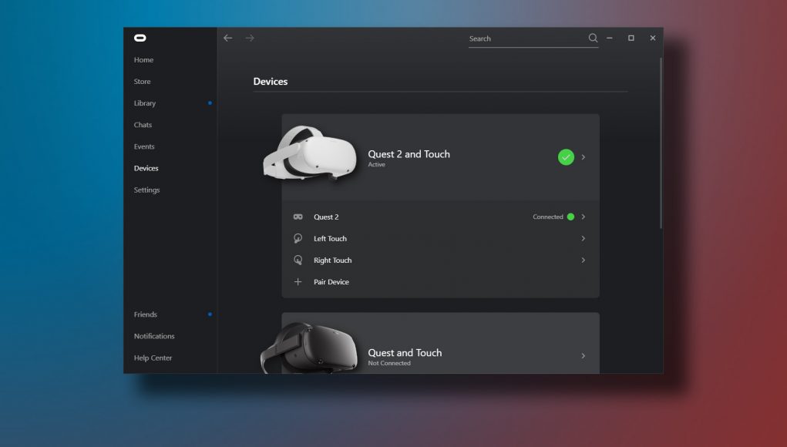The width and height of the screenshot is (787, 447).
Task: Open the Help Center
Action: (152, 357)
